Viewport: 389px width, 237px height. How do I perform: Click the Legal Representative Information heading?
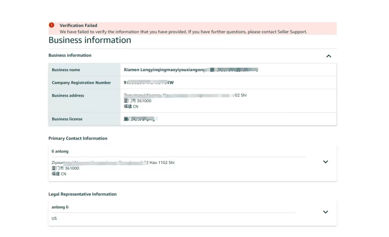(82, 194)
